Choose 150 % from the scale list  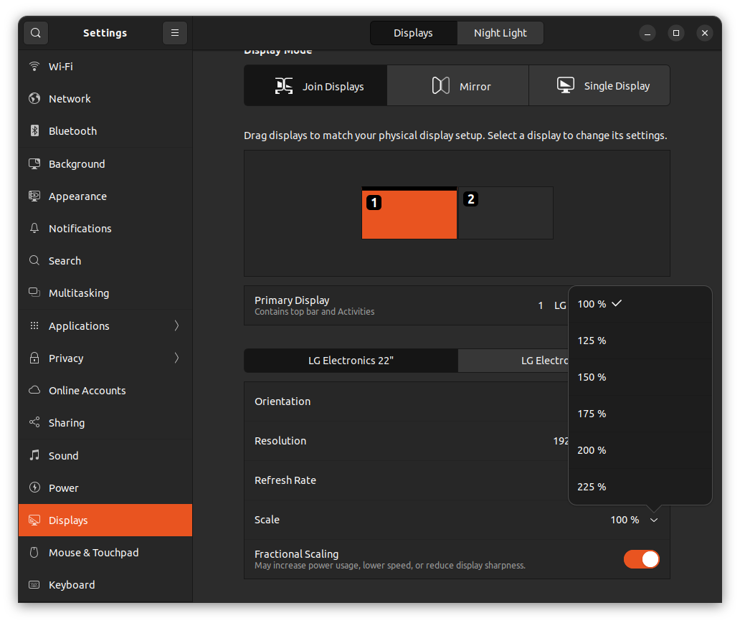click(x=592, y=376)
